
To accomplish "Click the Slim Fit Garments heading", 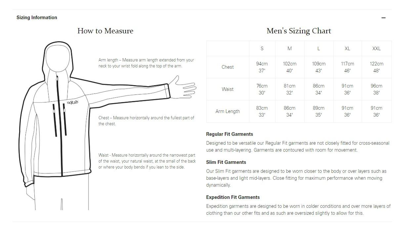I will [x=226, y=162].
